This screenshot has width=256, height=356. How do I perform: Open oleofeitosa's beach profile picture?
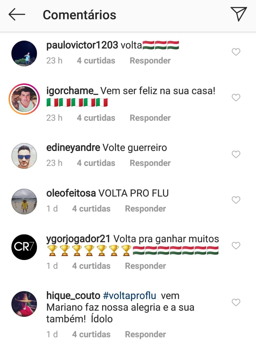click(24, 201)
